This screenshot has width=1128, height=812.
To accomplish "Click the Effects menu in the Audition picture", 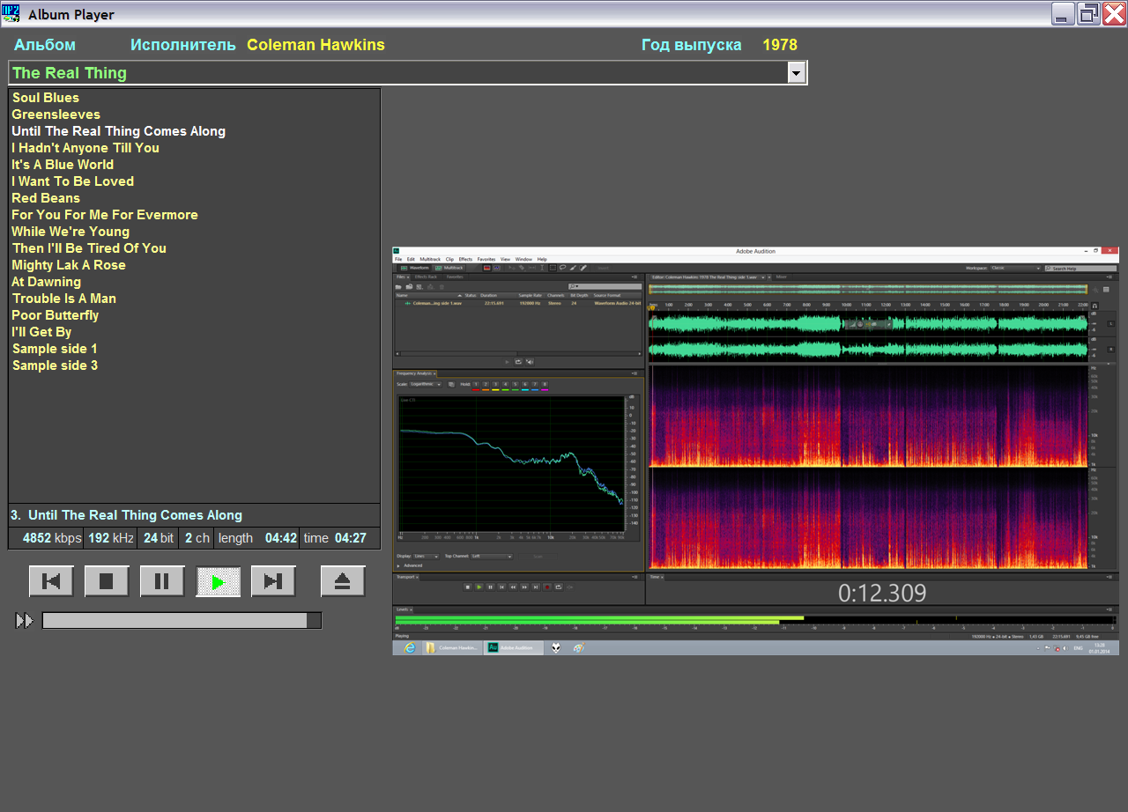I will tap(465, 259).
